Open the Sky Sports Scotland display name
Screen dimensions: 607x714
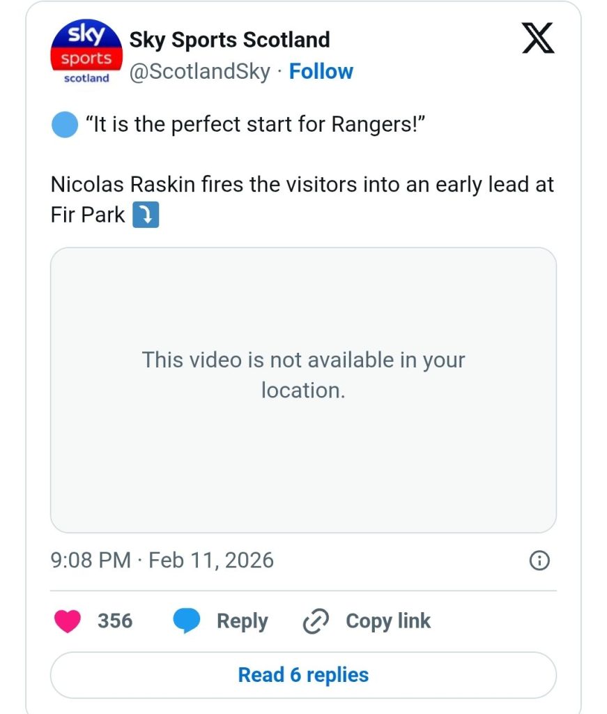[x=229, y=40]
